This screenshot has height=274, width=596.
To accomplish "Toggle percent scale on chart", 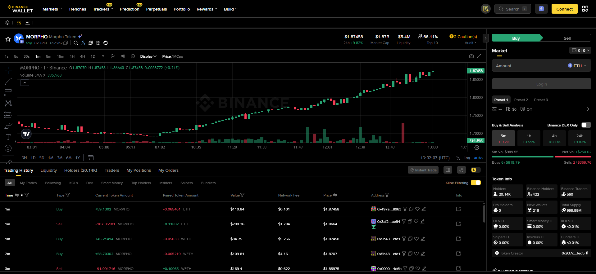I will [458, 158].
